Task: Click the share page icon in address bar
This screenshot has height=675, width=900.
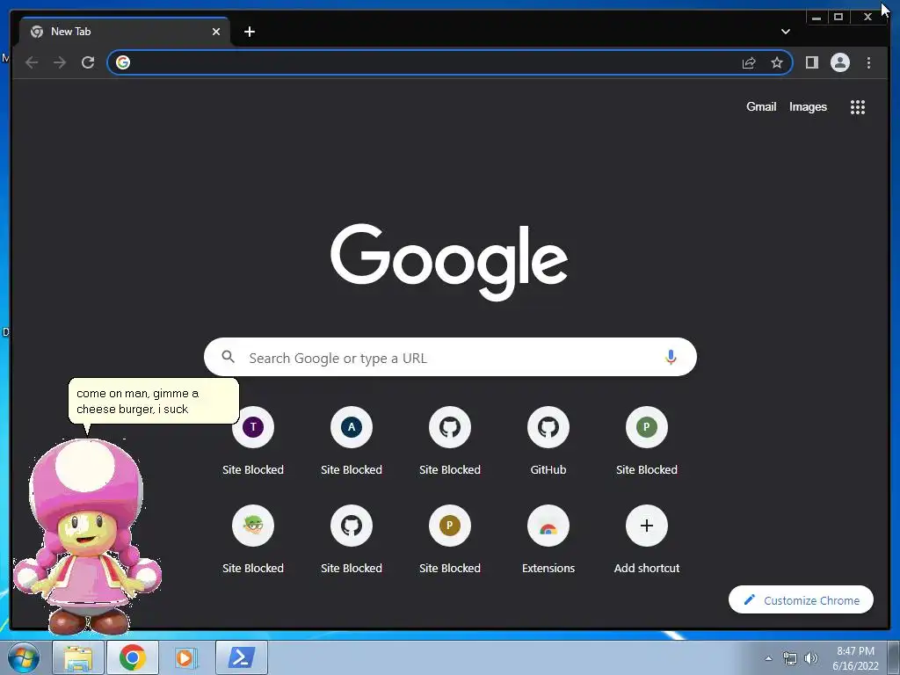Action: coord(749,62)
